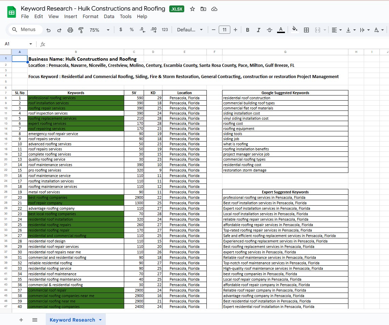Select cell 'best roofing companies'

pos(76,197)
